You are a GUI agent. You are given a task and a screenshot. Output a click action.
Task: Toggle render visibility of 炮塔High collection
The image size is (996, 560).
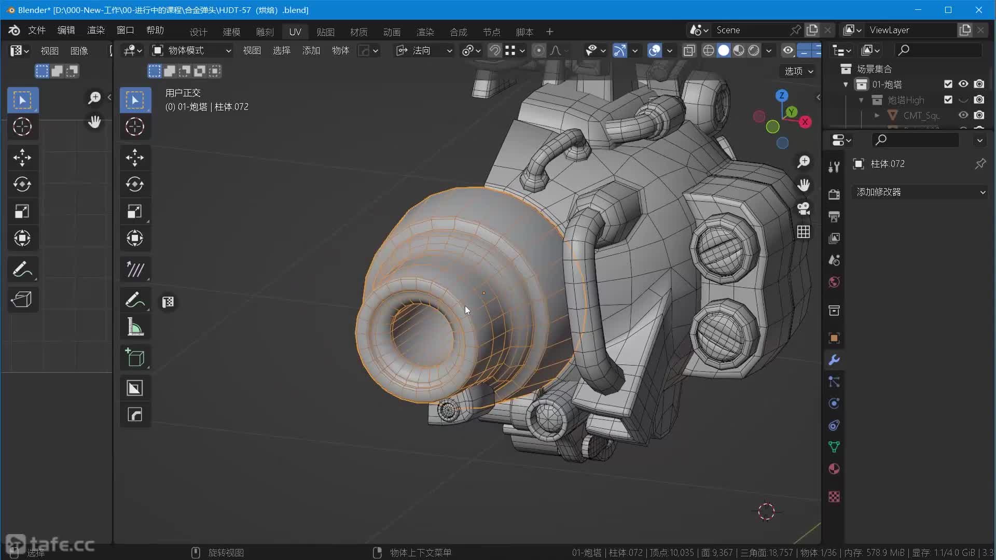[979, 100]
